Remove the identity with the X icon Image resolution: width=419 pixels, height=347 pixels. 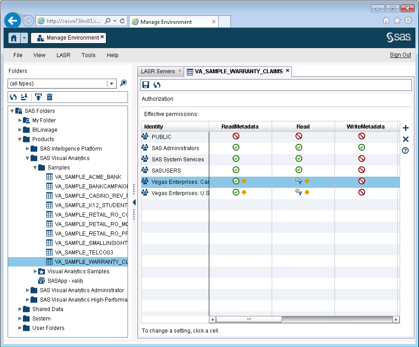(406, 139)
